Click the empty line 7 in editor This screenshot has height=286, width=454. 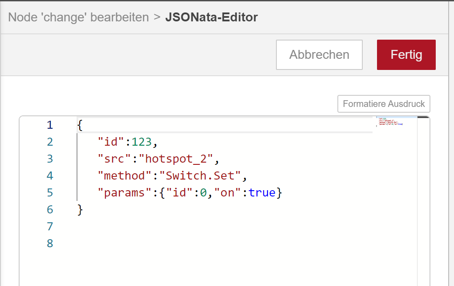pos(225,226)
